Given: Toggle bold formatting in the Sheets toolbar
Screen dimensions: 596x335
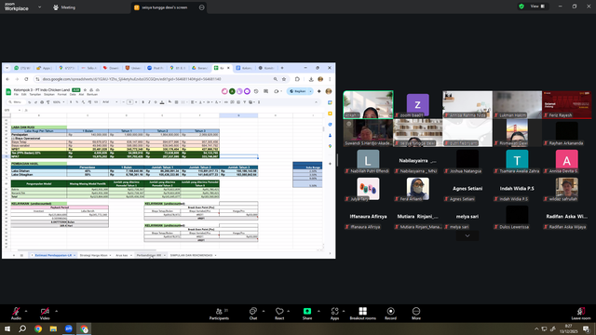Looking at the screenshot, I should pyautogui.click(x=142, y=102).
